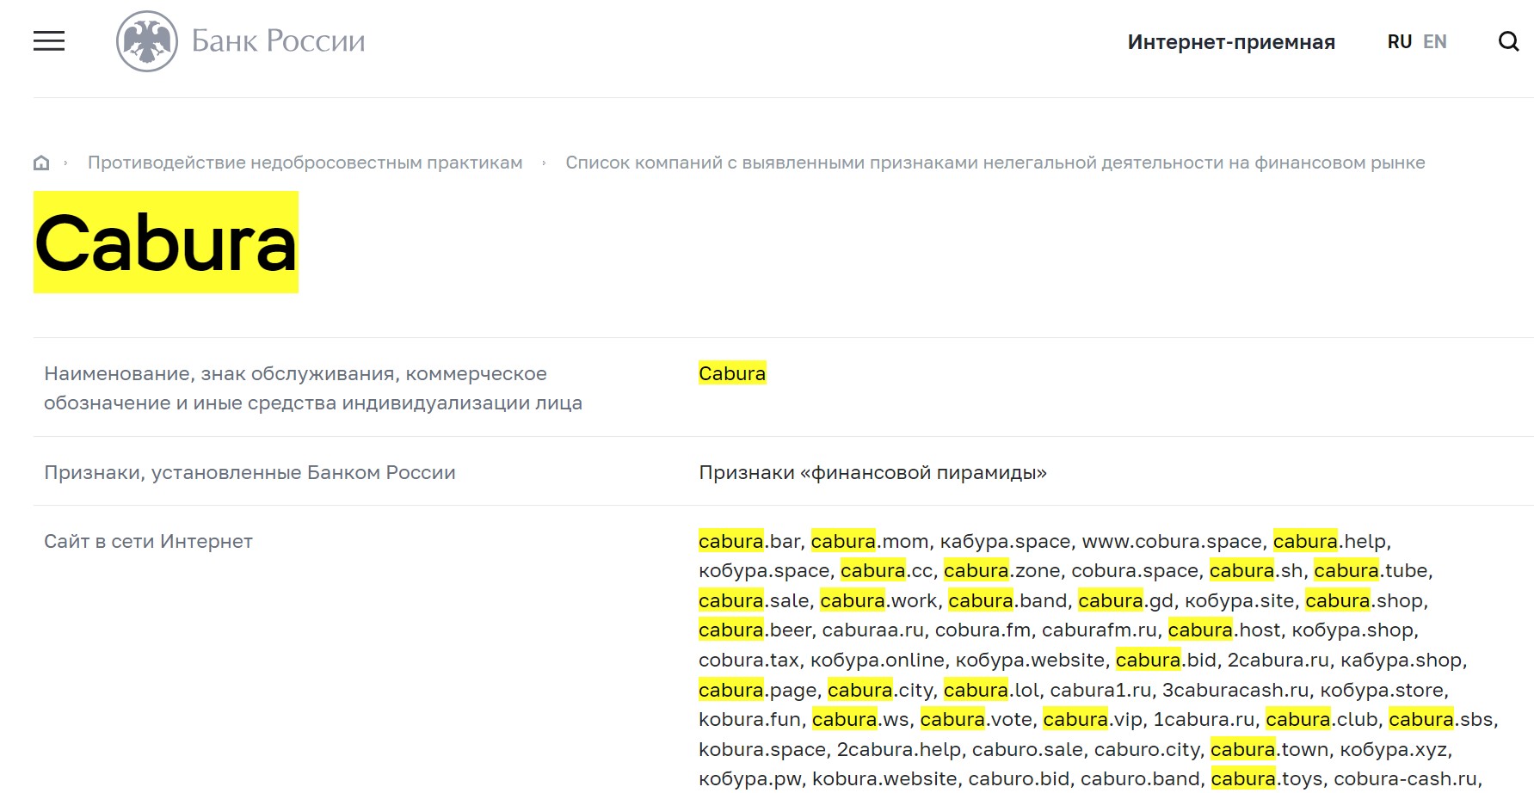Click the cabura.help domain text
Screen dimensions: 1534x793
pos(1329,541)
